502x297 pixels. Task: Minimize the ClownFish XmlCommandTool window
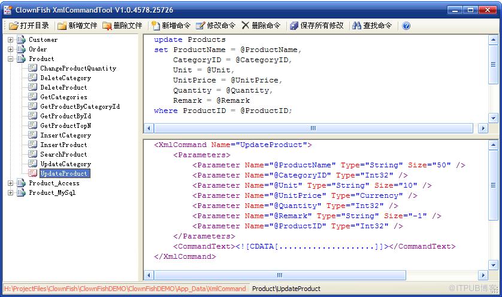click(x=455, y=10)
